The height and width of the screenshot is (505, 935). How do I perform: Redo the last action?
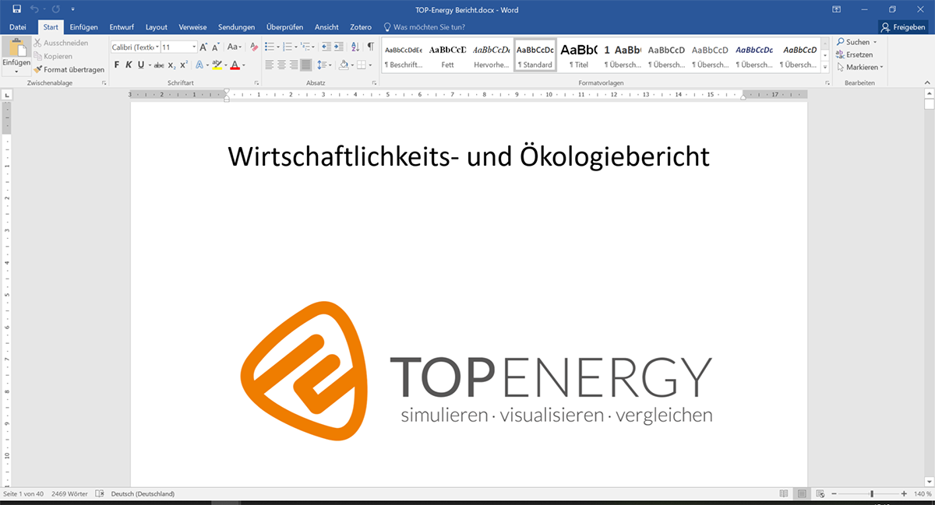[56, 9]
